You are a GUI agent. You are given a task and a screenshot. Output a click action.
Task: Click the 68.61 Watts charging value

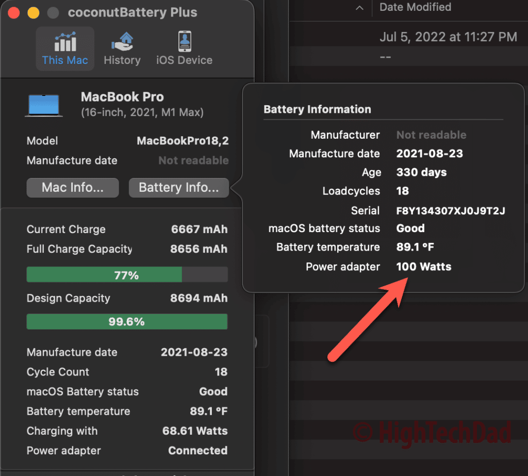(x=195, y=431)
